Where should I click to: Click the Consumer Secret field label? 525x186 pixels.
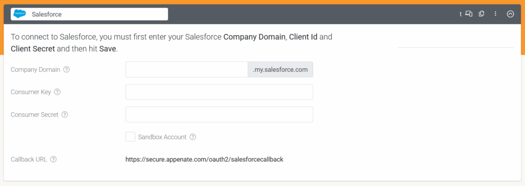click(x=34, y=114)
